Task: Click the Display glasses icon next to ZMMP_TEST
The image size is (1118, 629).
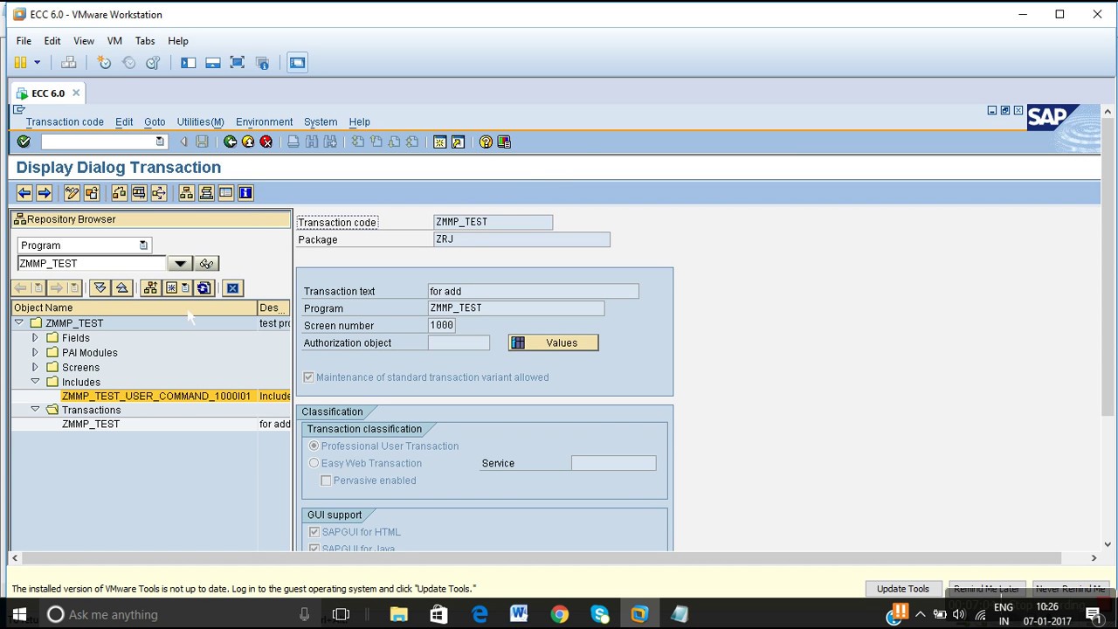Action: 206,264
